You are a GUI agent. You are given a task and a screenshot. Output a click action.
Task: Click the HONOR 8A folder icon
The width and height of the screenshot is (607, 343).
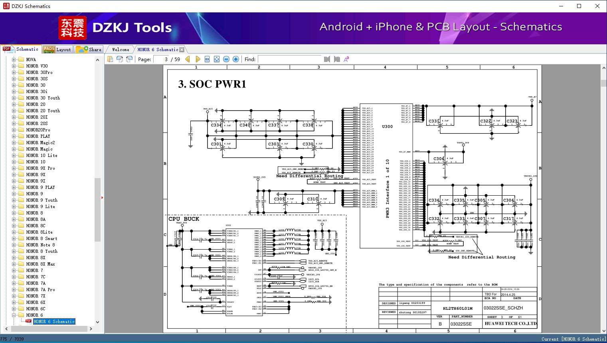point(21,219)
